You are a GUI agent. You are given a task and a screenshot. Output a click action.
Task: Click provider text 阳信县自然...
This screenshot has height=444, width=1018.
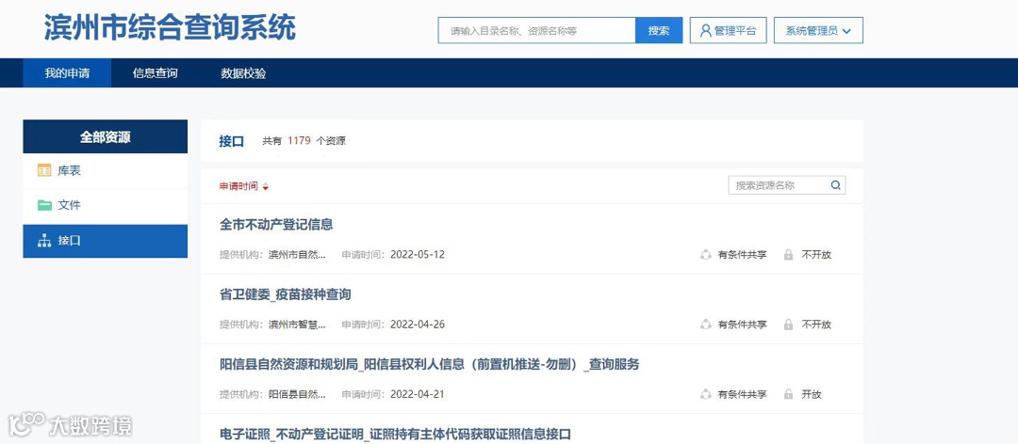pos(297,394)
